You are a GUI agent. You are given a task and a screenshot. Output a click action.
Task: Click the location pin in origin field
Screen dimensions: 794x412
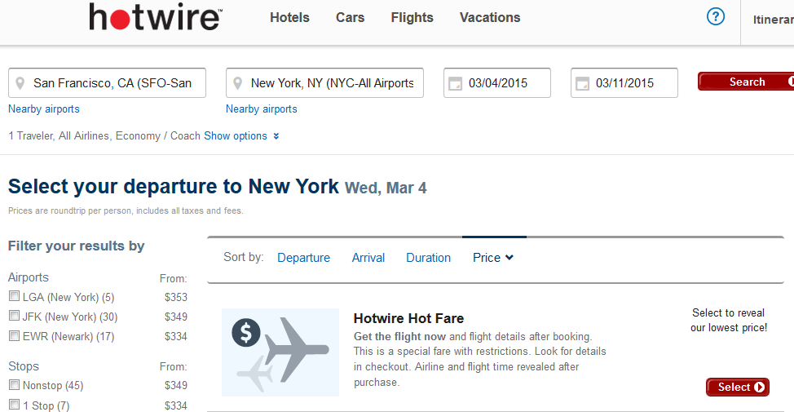(x=20, y=83)
